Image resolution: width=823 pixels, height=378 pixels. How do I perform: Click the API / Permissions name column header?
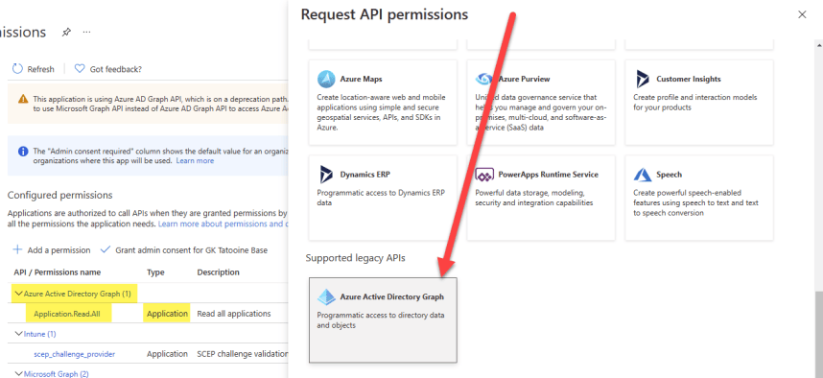pyautogui.click(x=58, y=272)
